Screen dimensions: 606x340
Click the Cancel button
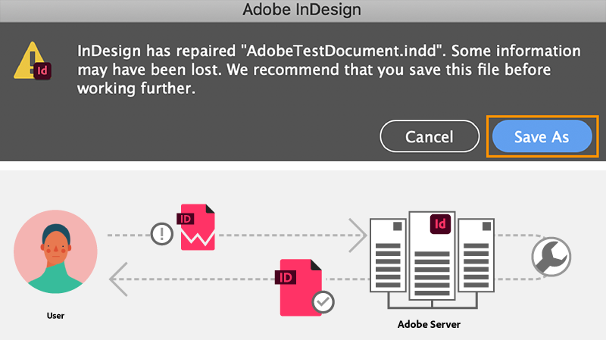pyautogui.click(x=430, y=136)
